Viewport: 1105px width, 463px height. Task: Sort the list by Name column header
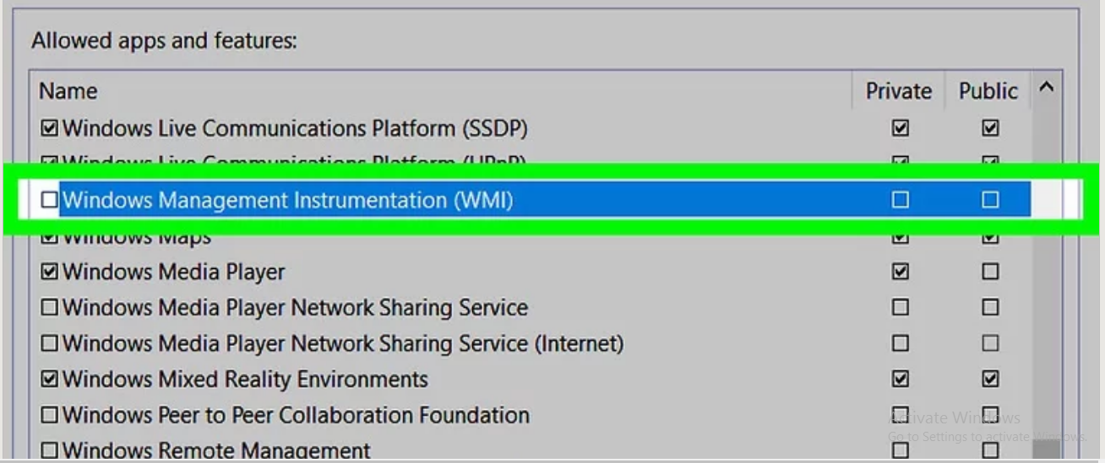point(443,91)
